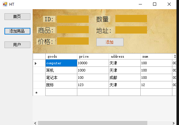Image resolution: width=179 pixels, height=125 pixels.
Task: Open the 用户 users page
Action: 17,45
